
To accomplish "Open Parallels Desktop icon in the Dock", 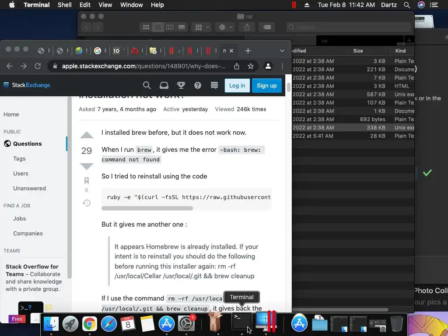I will [x=266, y=322].
